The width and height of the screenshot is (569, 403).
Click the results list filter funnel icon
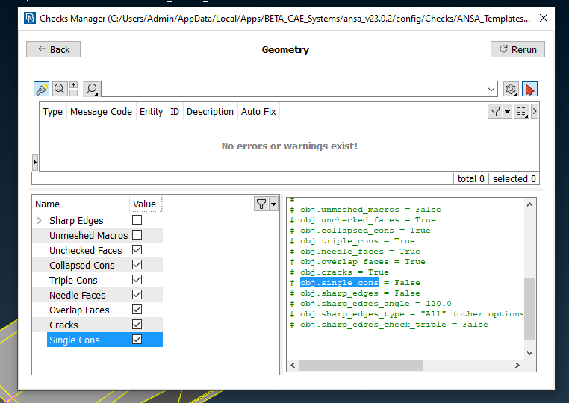pos(495,112)
